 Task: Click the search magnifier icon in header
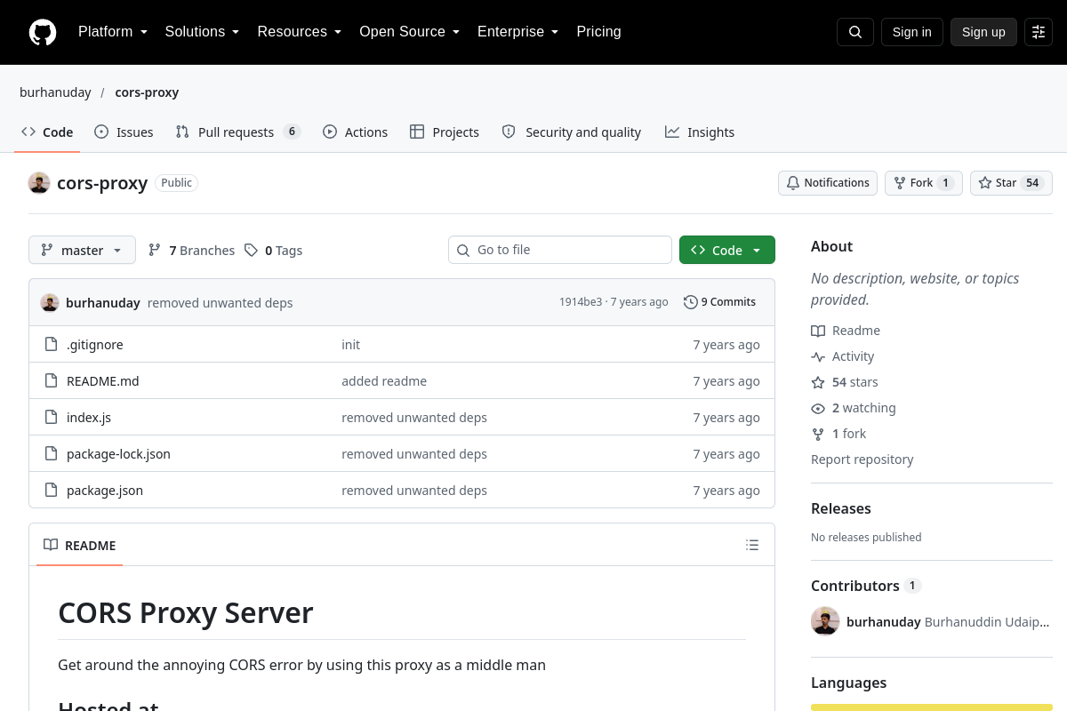pos(855,32)
